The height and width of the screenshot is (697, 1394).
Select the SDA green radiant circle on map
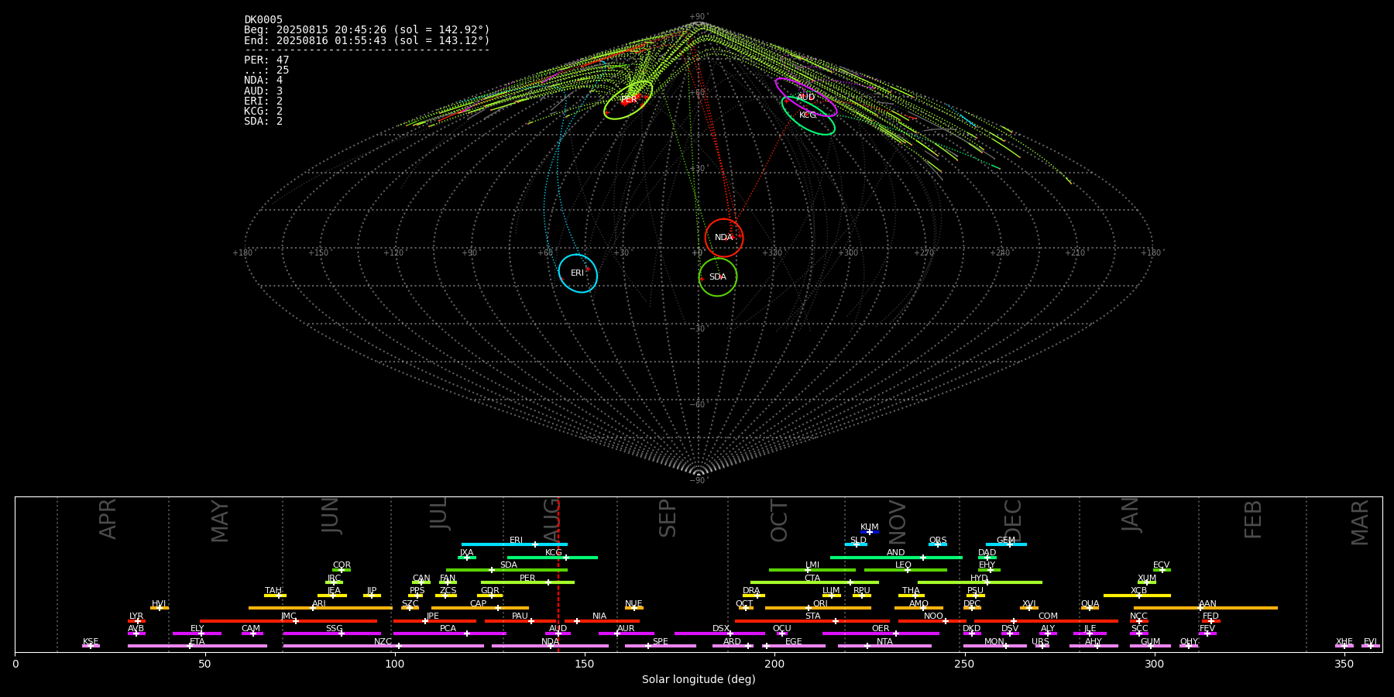(718, 276)
